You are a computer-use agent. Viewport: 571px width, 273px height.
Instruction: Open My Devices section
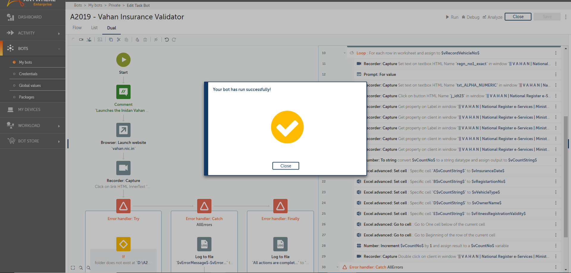pyautogui.click(x=33, y=110)
